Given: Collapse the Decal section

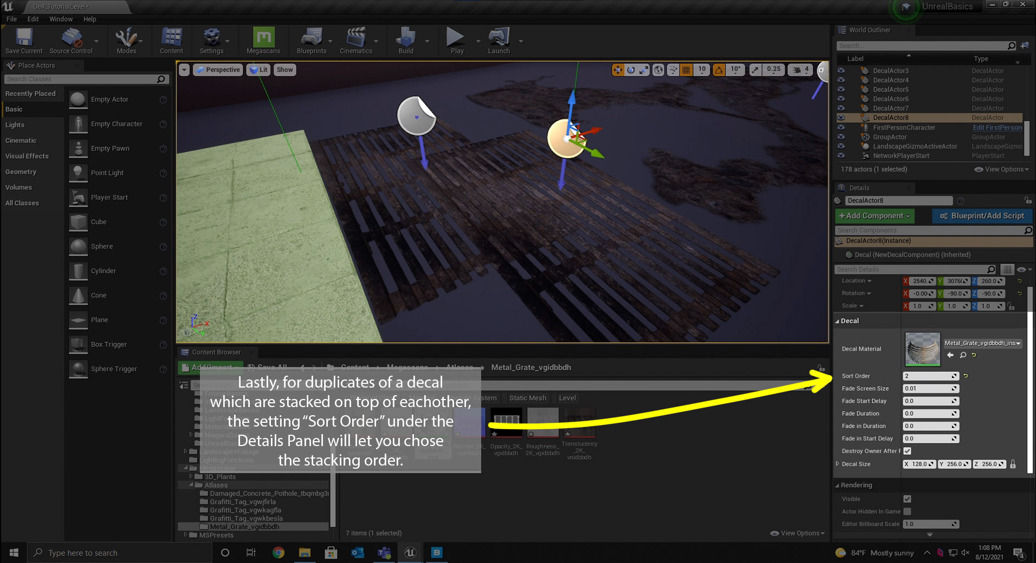Looking at the screenshot, I should coord(837,321).
